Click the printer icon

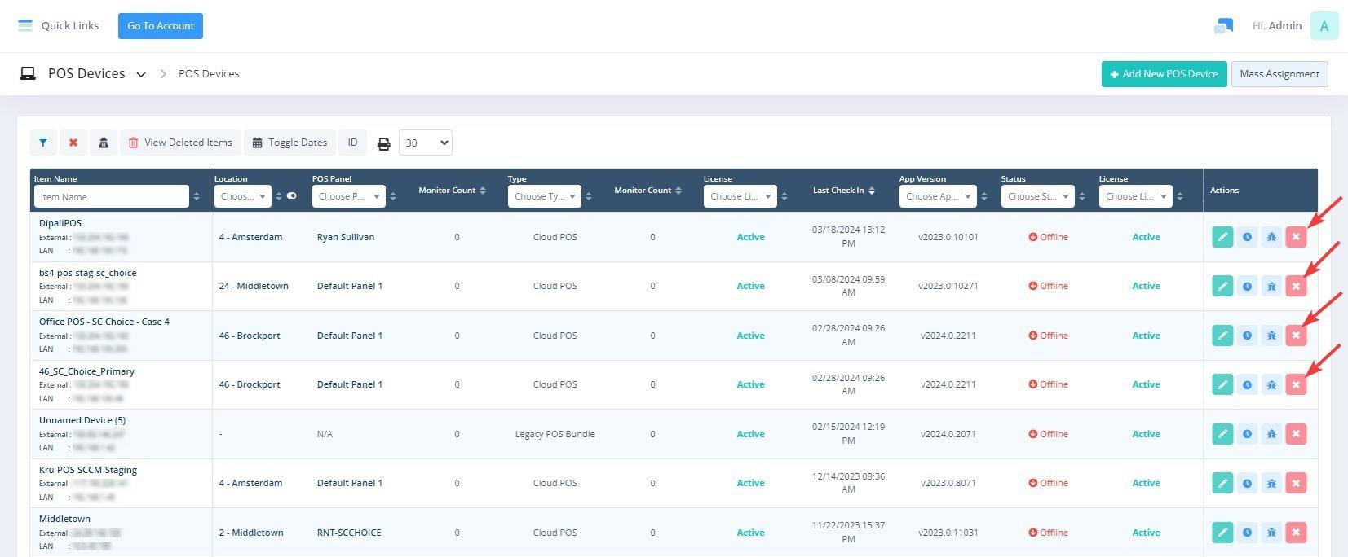point(384,144)
